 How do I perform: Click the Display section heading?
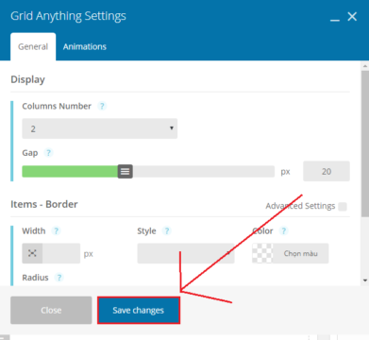pos(27,79)
